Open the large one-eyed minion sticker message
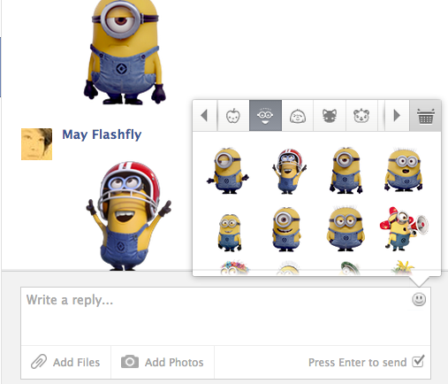Screen dimensions: 448x384 (125, 52)
